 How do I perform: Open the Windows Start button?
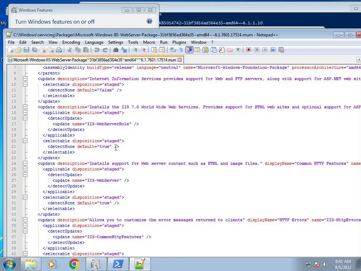(10, 264)
